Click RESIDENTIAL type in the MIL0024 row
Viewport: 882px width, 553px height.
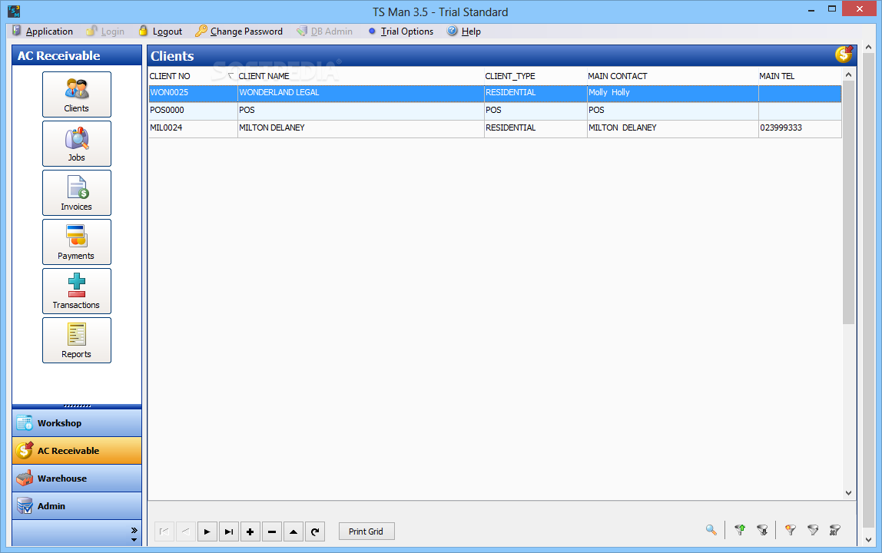535,128
